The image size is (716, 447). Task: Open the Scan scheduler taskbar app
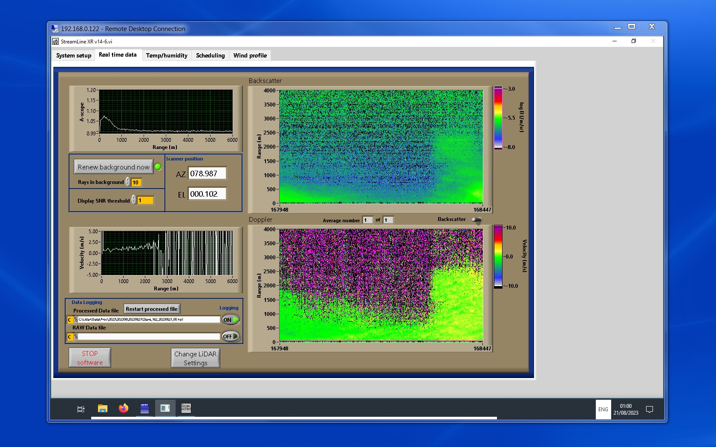click(x=186, y=409)
